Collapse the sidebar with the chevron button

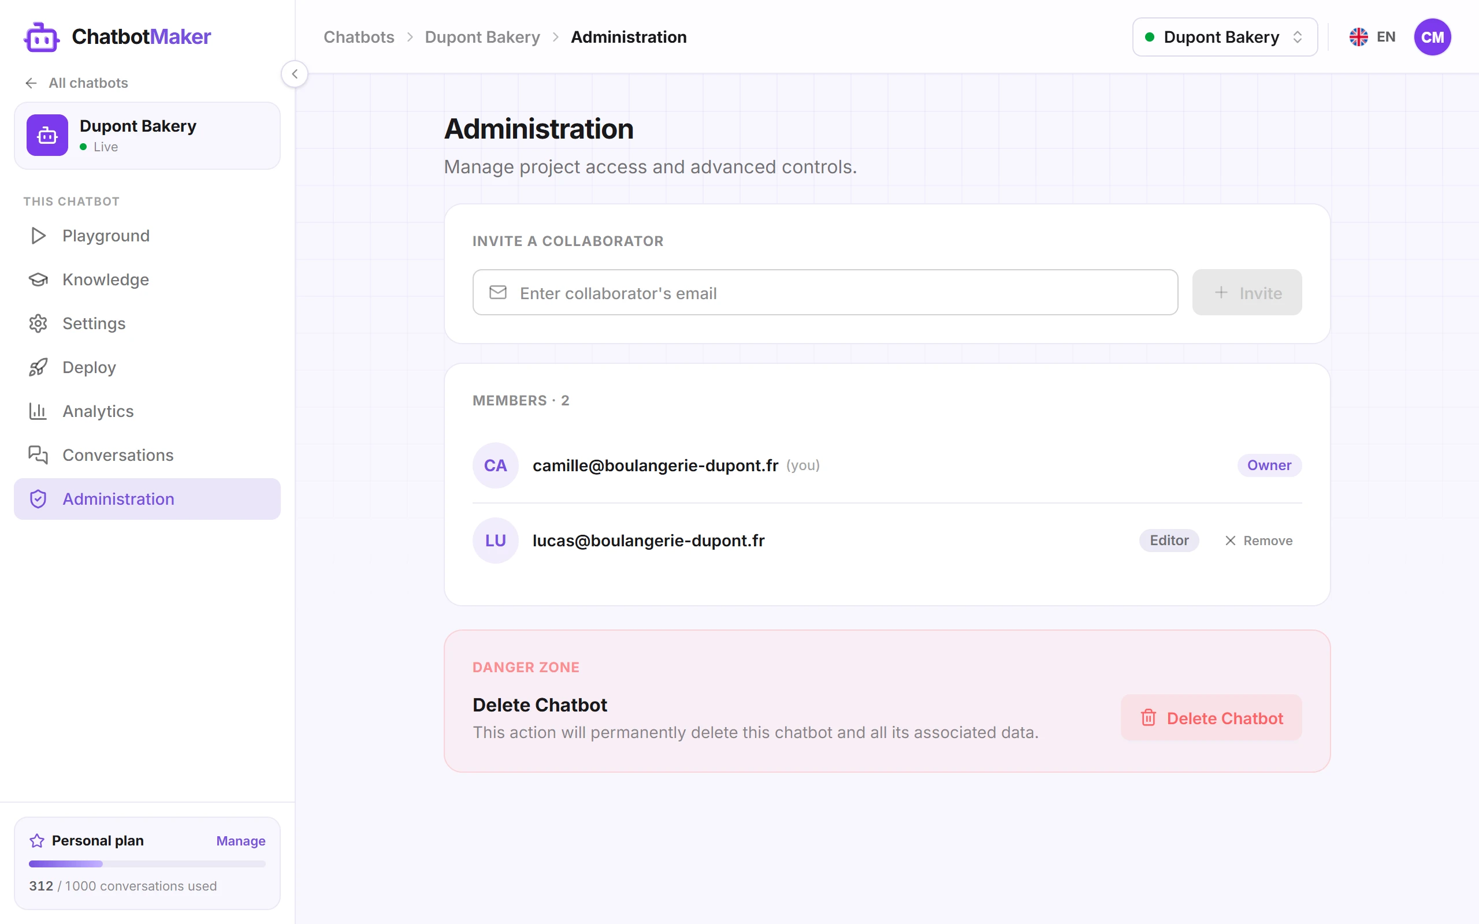(x=295, y=74)
